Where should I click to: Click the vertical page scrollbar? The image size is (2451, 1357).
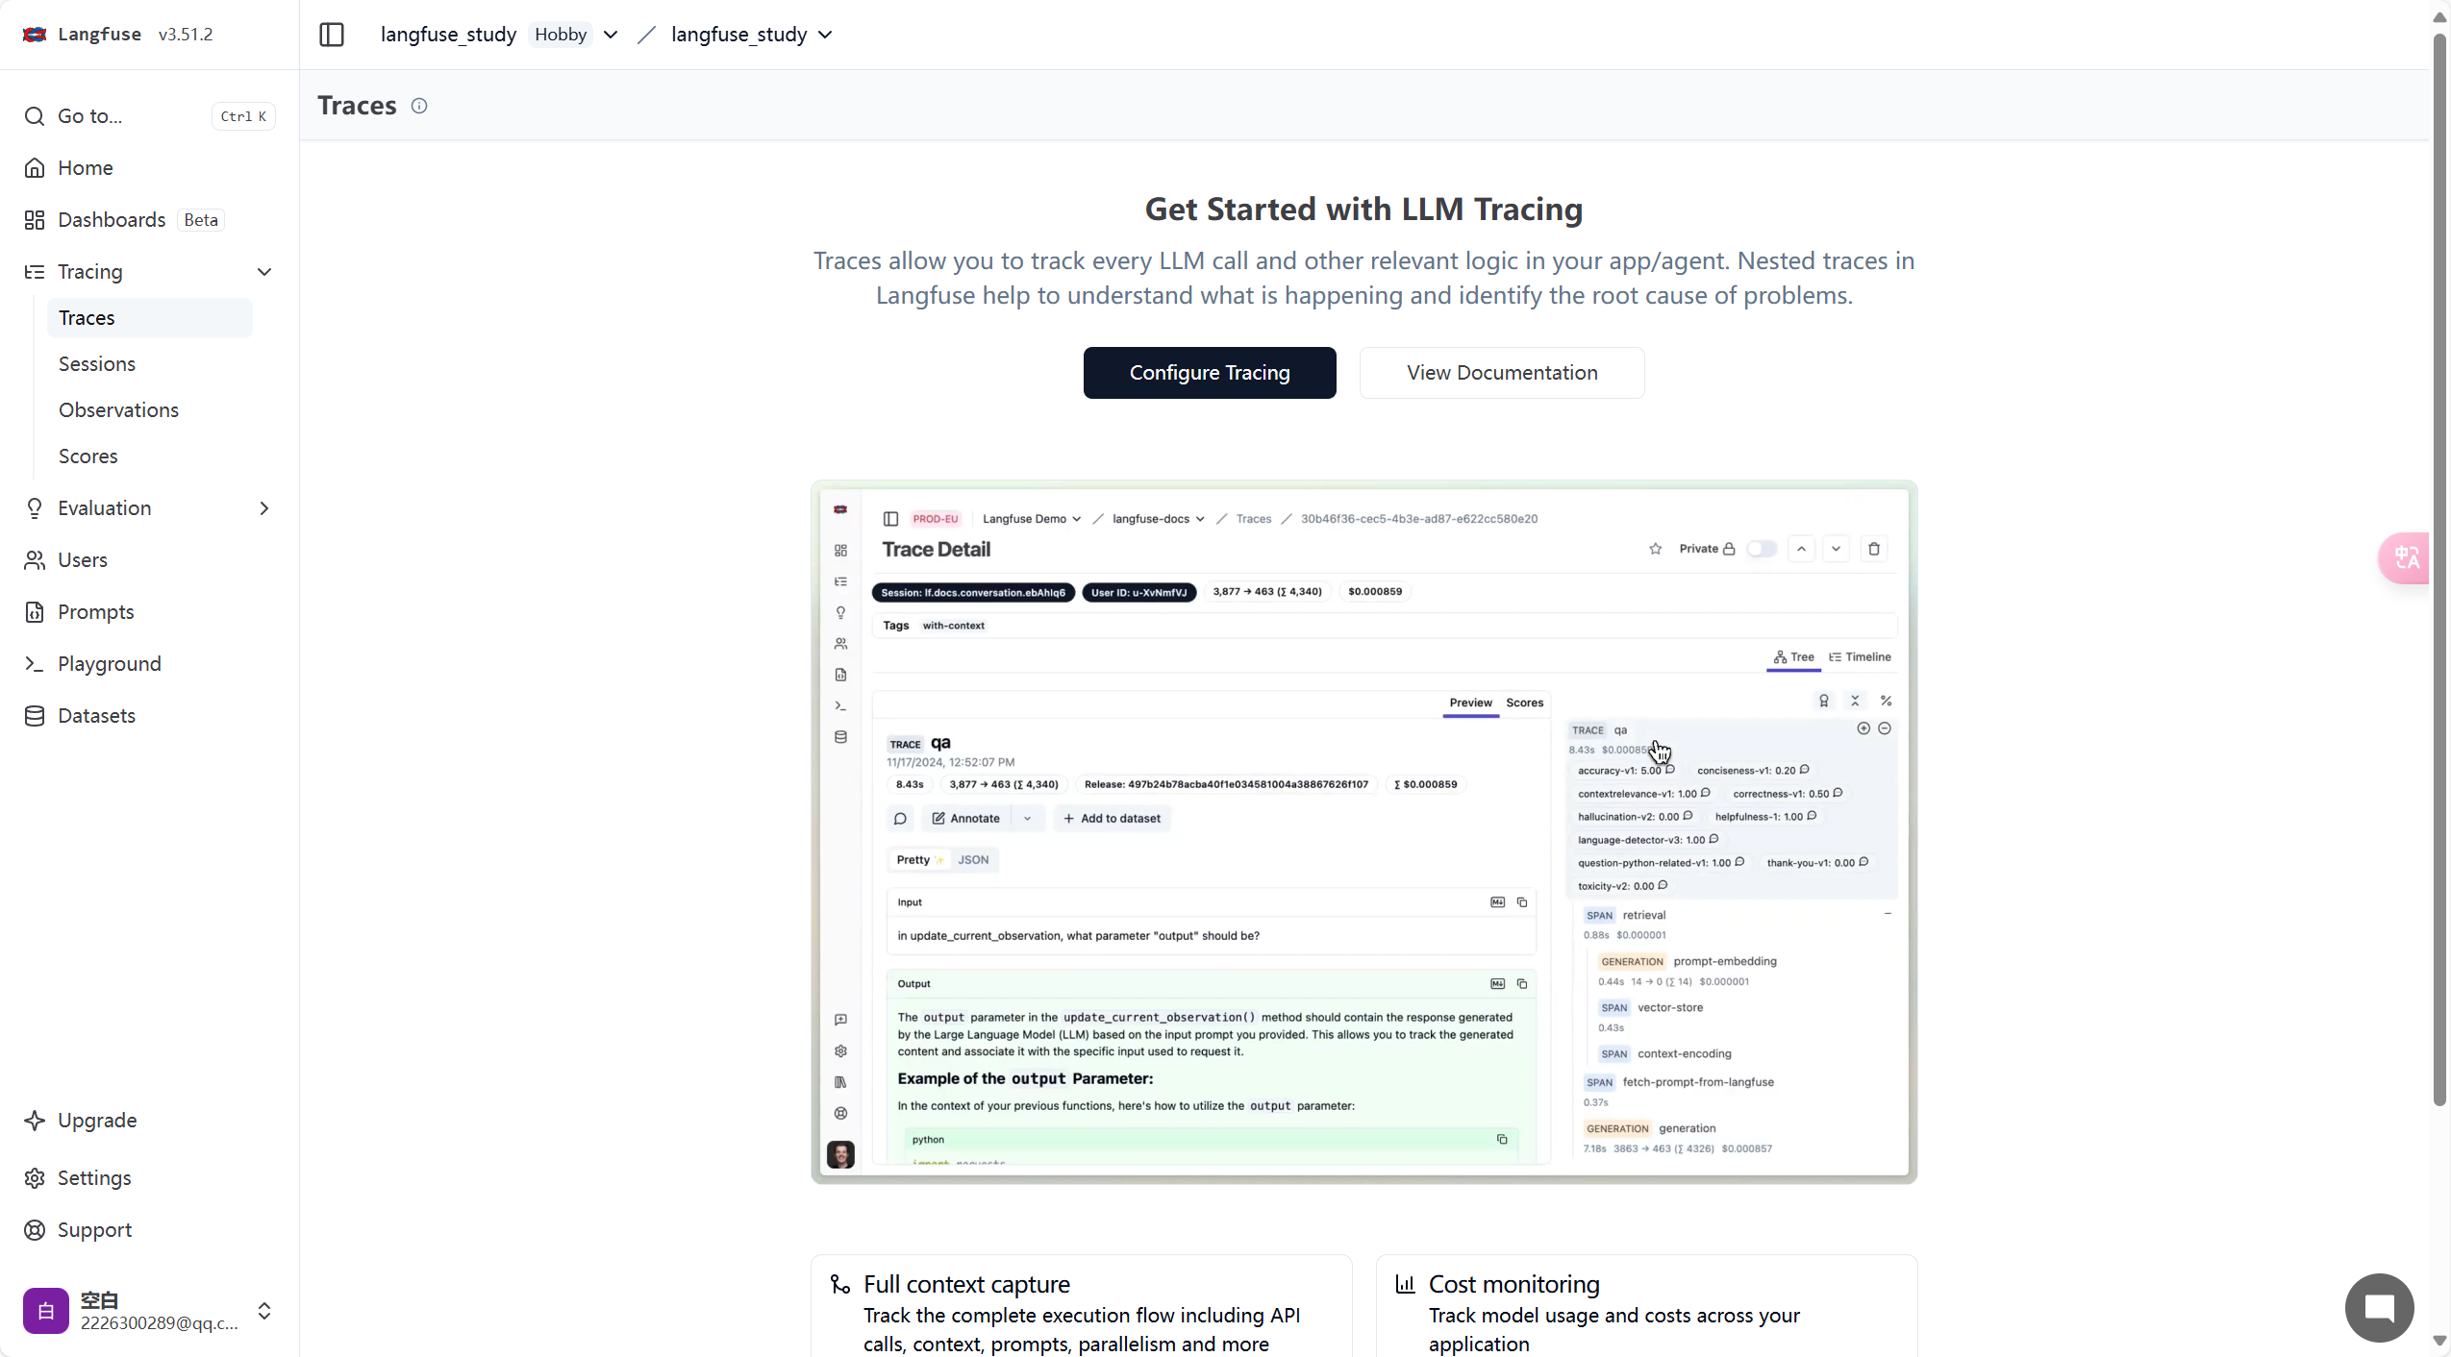point(2439,571)
